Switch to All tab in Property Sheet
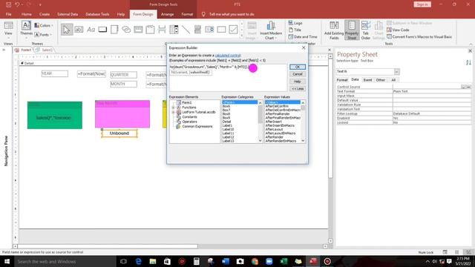 click(x=393, y=80)
